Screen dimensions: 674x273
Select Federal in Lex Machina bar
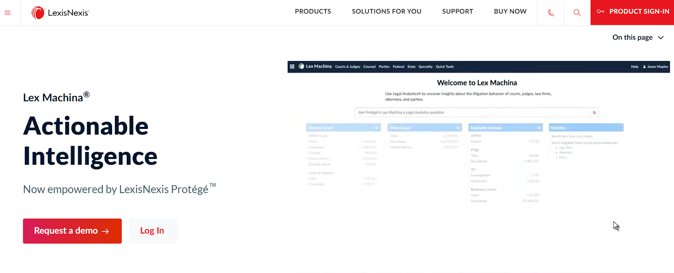tap(399, 67)
